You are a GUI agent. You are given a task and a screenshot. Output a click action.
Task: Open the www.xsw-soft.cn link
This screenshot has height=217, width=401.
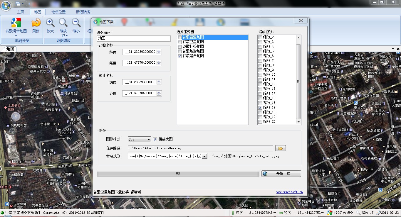[289, 192]
